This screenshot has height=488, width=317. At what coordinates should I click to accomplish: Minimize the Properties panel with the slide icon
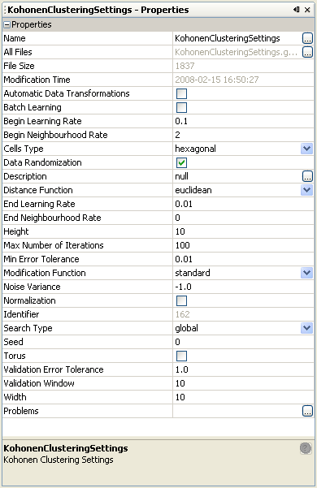pyautogui.click(x=296, y=10)
